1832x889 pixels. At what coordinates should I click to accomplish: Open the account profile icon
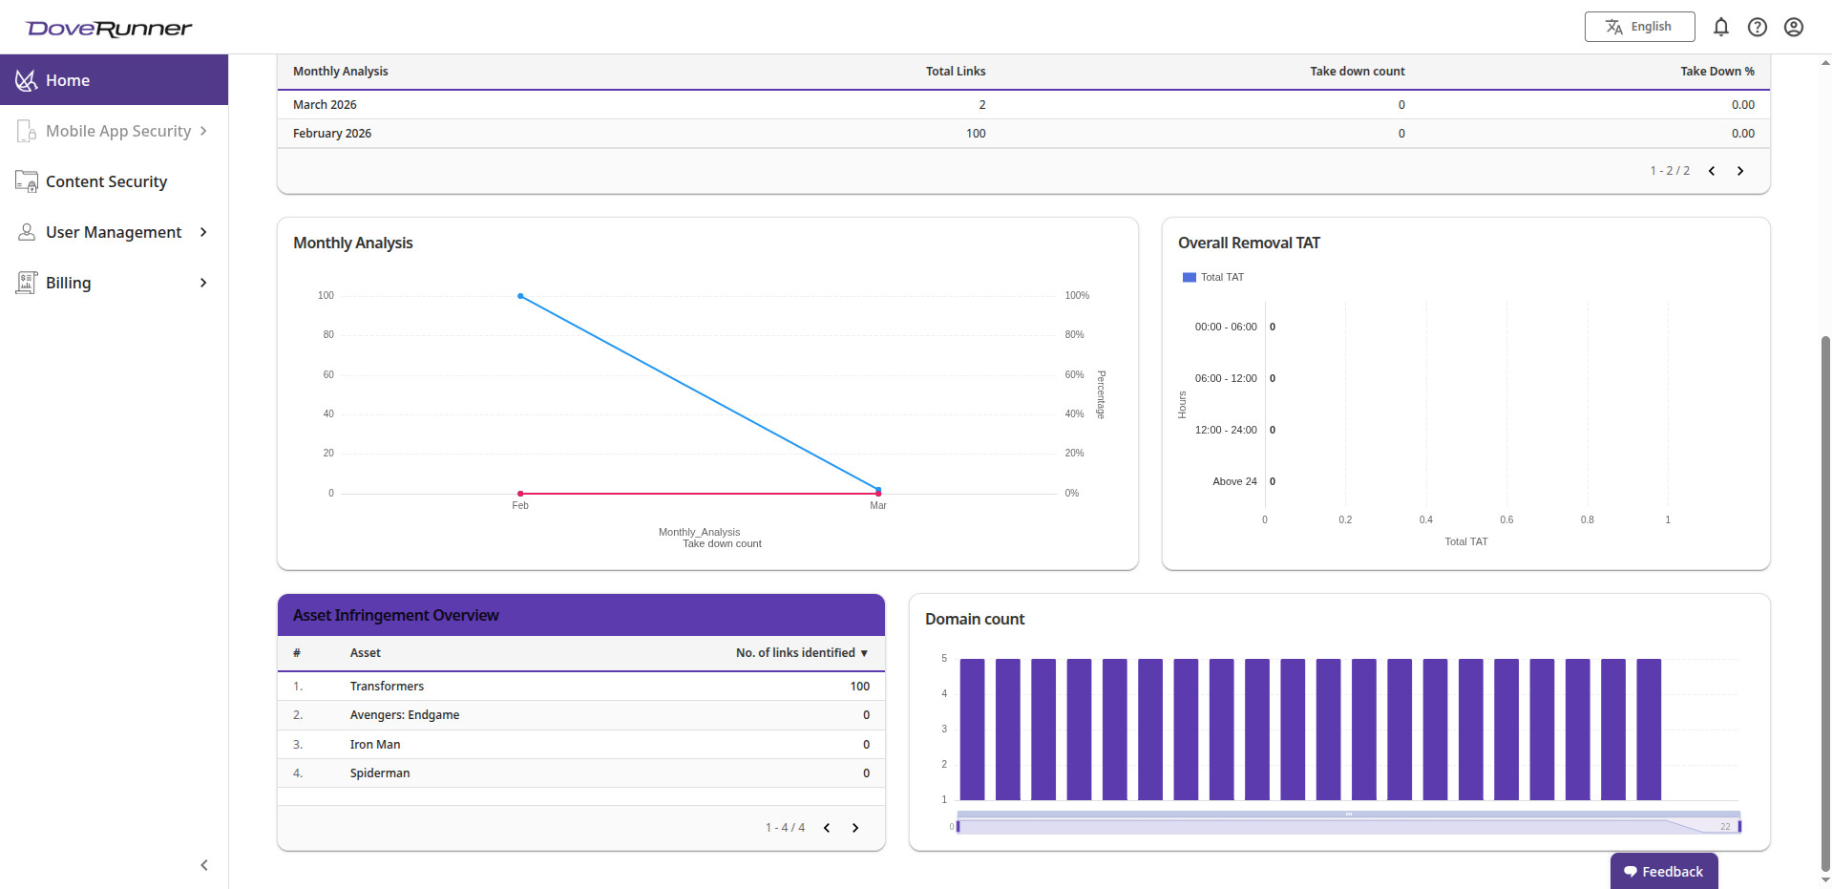pos(1794,27)
